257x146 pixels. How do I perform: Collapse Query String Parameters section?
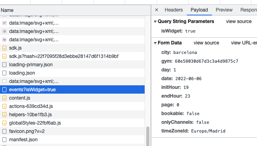[x=155, y=21]
